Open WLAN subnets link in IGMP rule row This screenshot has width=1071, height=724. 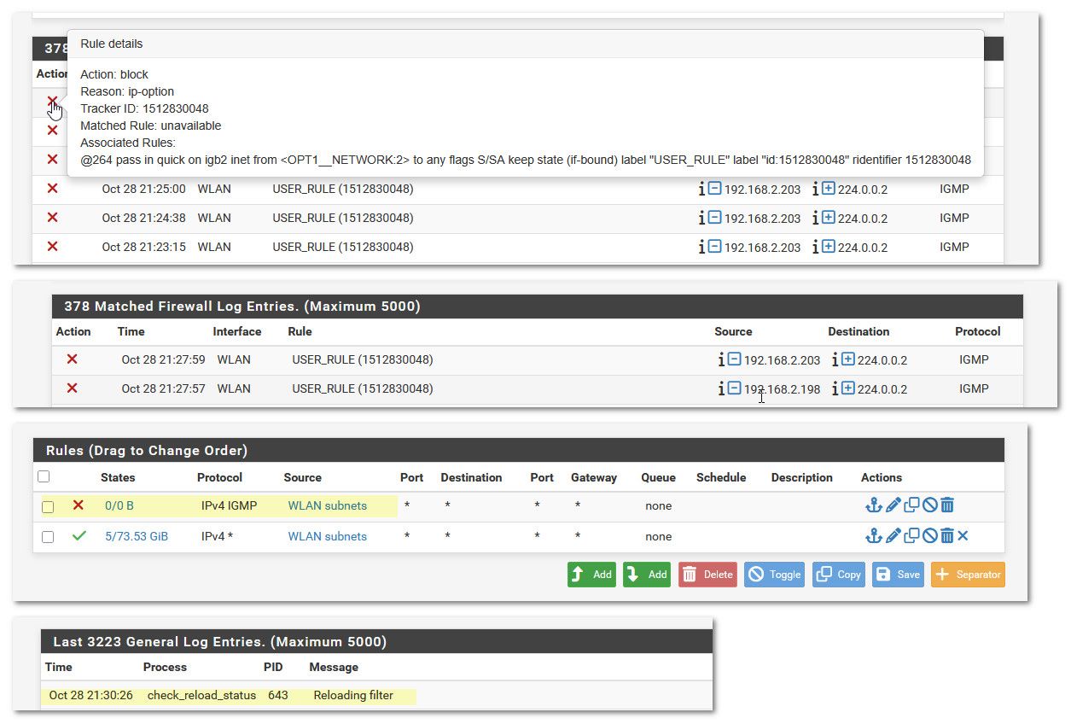tap(327, 505)
